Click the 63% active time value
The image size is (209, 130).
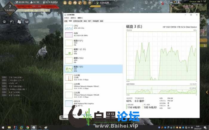(x=129, y=101)
